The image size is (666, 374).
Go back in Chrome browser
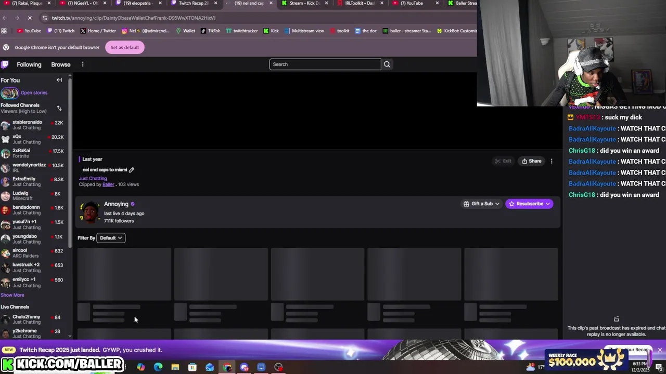(x=5, y=18)
